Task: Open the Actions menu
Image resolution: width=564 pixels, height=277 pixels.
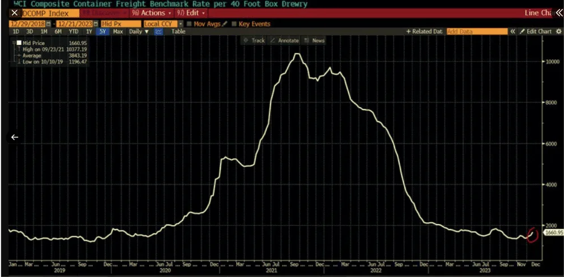Action: 152,13
